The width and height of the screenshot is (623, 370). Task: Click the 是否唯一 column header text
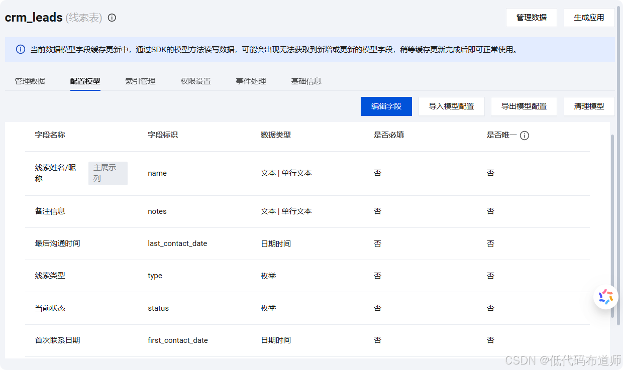coord(502,135)
